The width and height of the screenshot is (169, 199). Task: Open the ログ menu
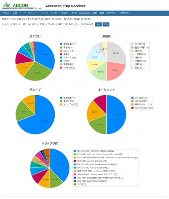74,13
